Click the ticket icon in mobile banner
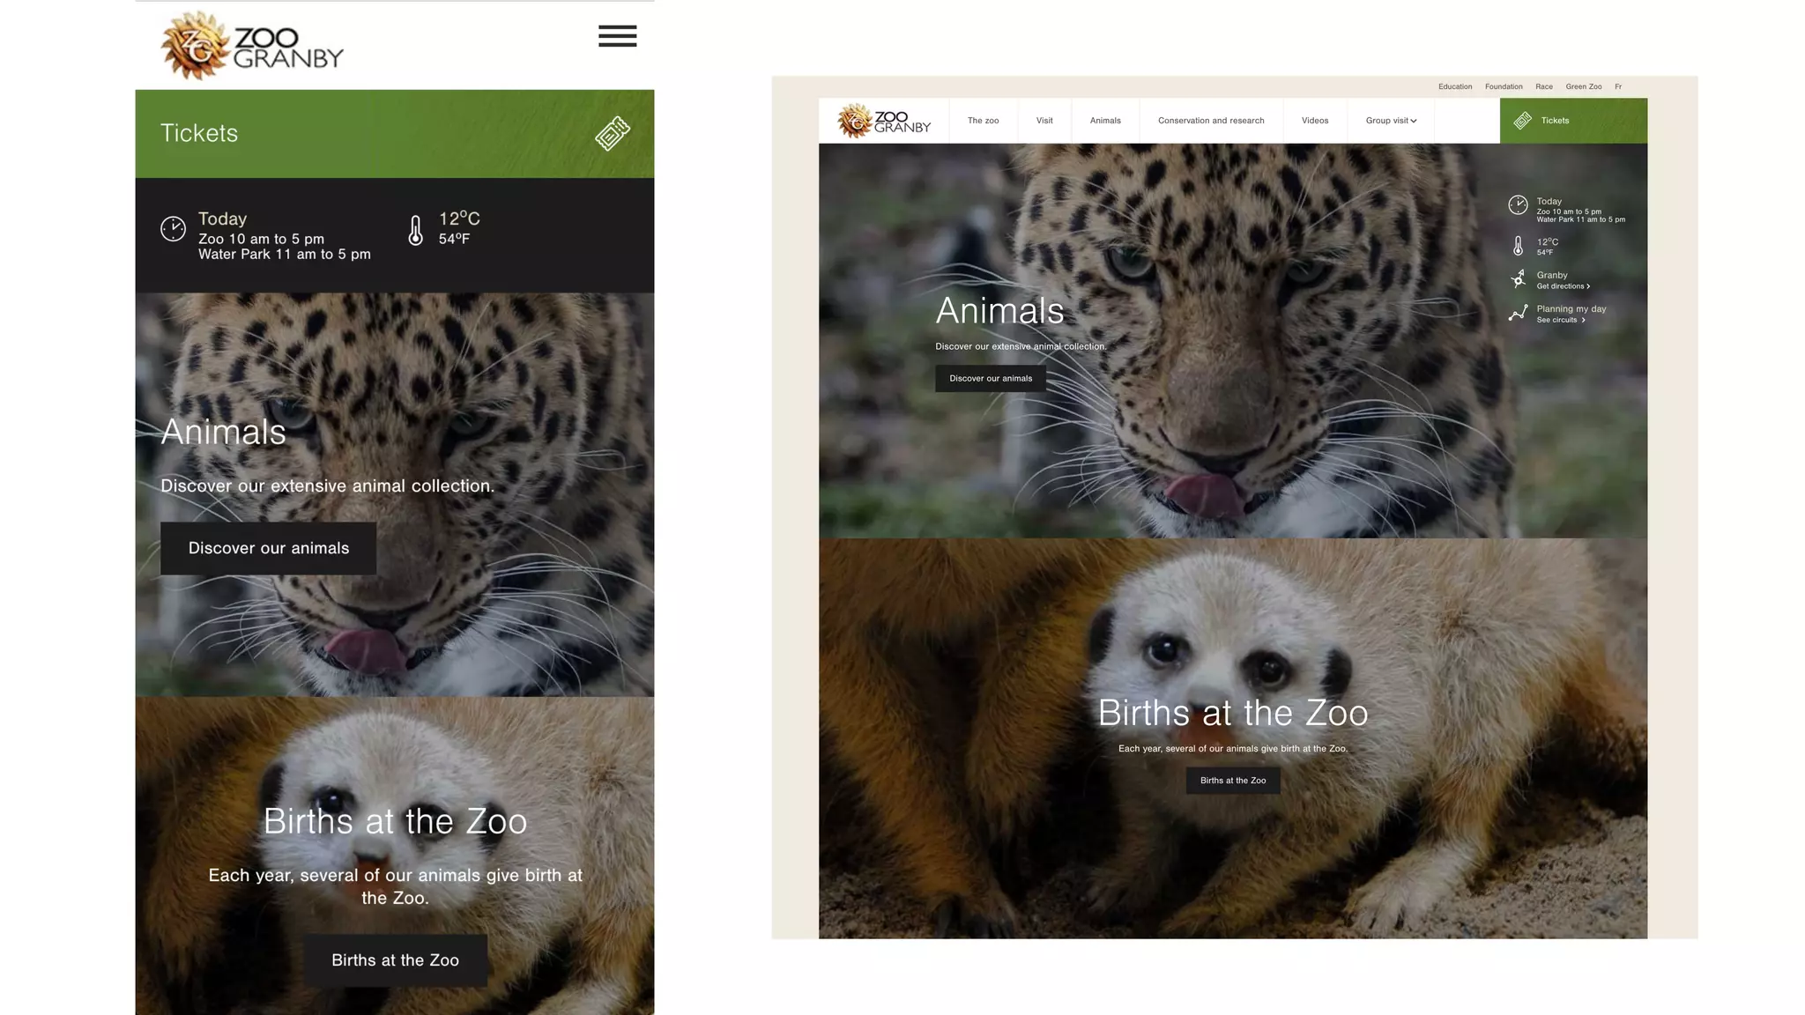 point(613,133)
